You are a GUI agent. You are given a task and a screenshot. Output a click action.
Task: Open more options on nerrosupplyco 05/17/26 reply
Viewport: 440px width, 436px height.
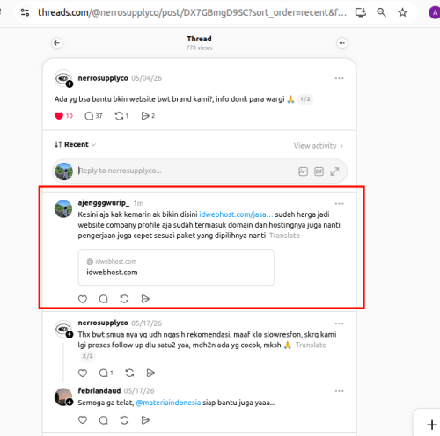click(339, 323)
